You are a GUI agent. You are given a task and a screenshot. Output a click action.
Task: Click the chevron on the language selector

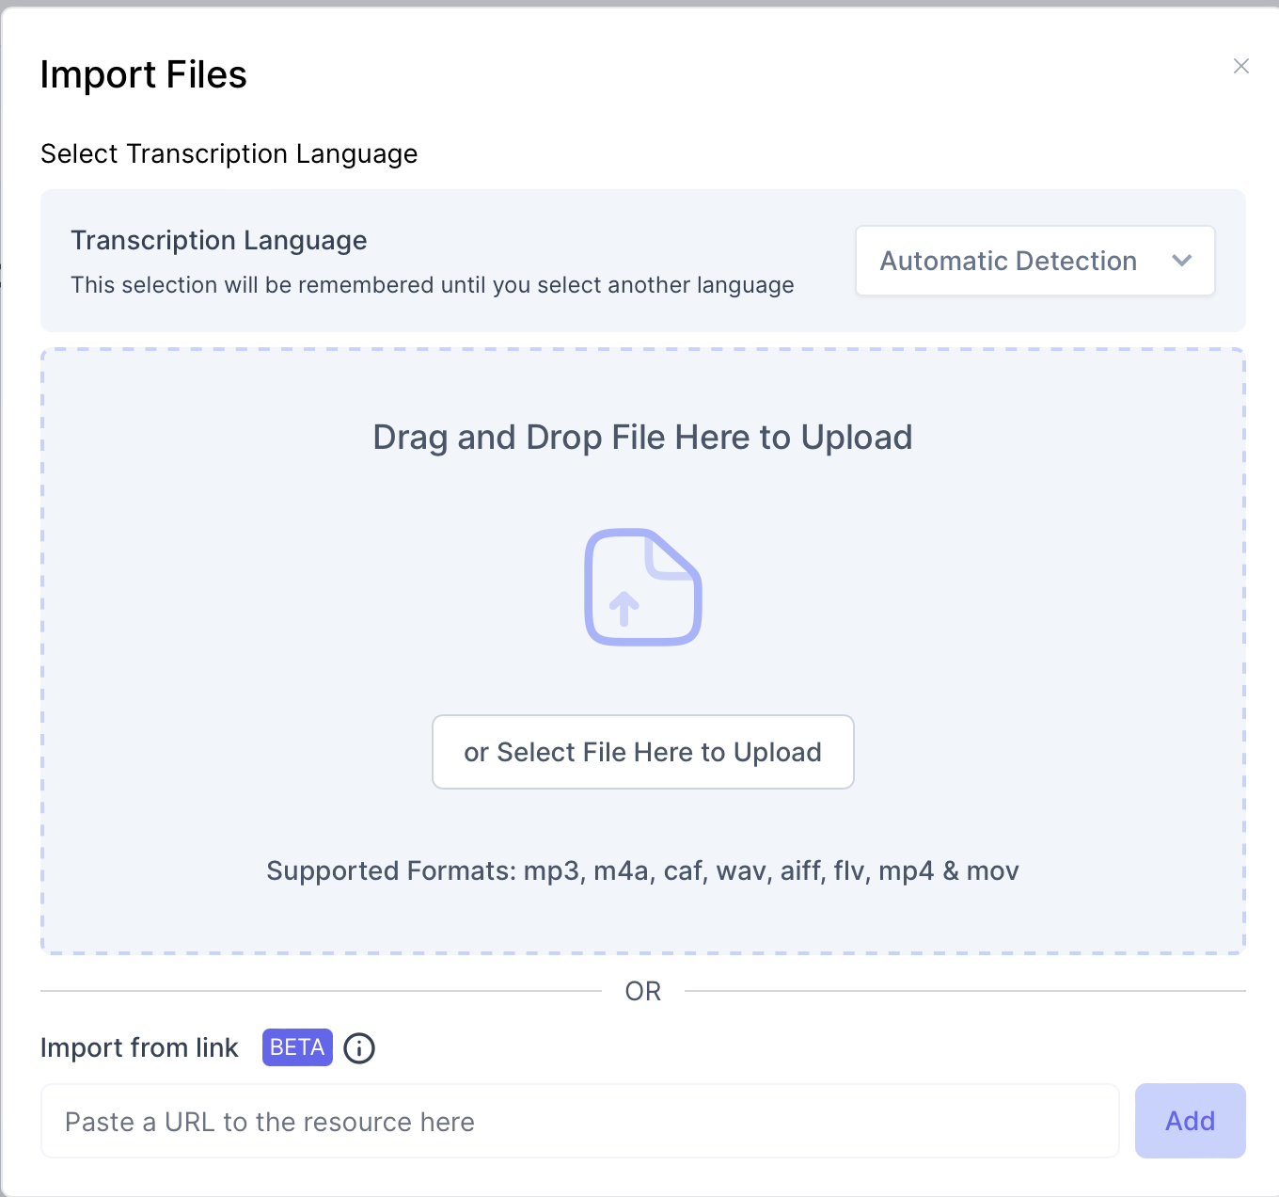(1182, 261)
